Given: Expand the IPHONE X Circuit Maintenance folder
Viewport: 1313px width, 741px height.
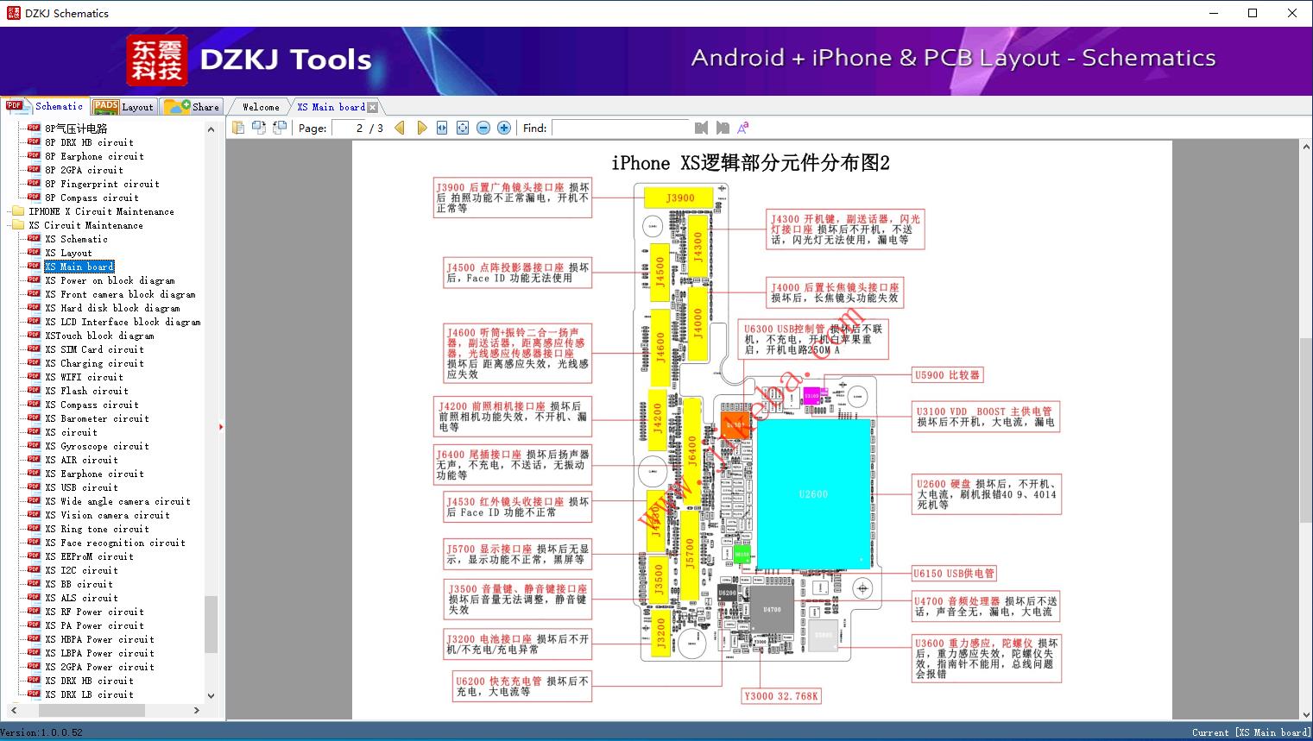Looking at the screenshot, I should tap(18, 211).
